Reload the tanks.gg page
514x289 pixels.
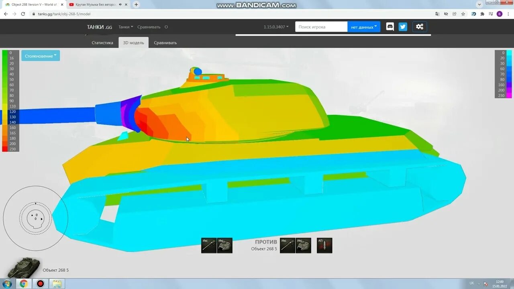(23, 14)
